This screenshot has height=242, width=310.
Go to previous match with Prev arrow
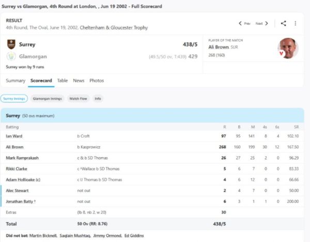pyautogui.click(x=244, y=23)
